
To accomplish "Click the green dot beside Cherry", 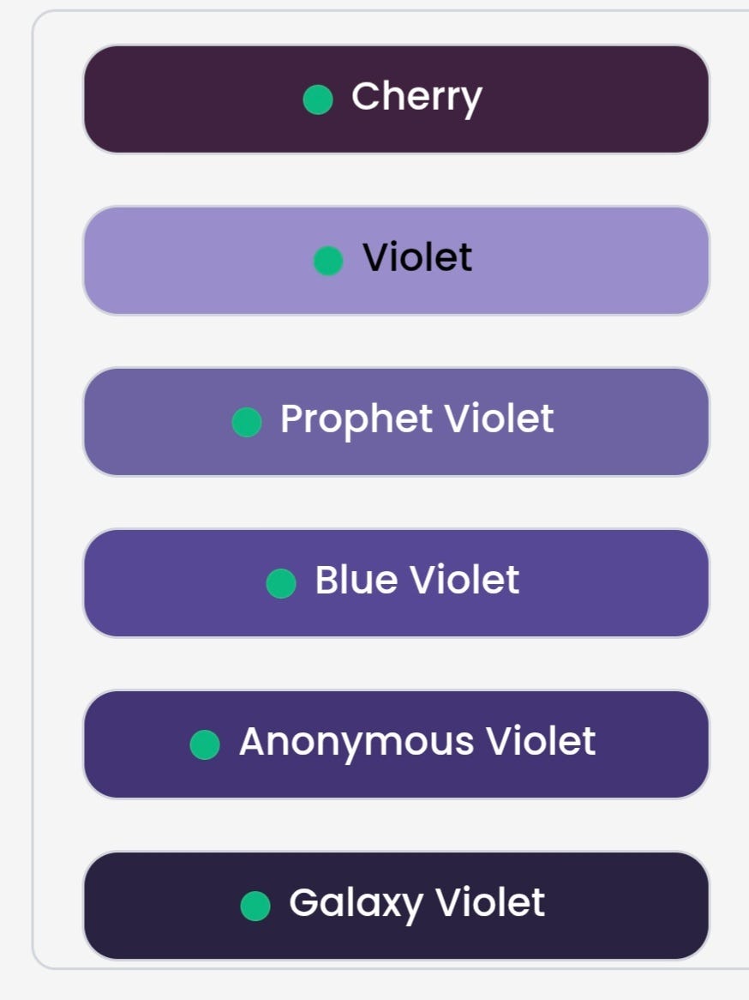I will (318, 99).
